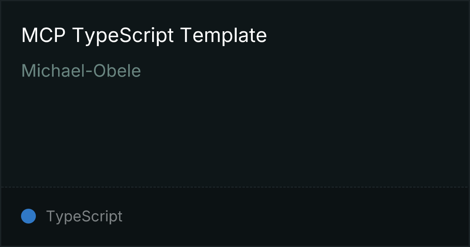Click the empty card body below author

(235, 132)
